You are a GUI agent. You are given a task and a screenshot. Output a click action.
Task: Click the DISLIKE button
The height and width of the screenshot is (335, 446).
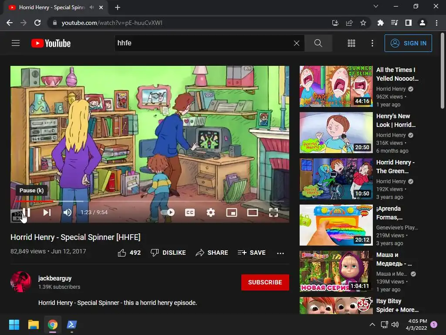pyautogui.click(x=168, y=253)
